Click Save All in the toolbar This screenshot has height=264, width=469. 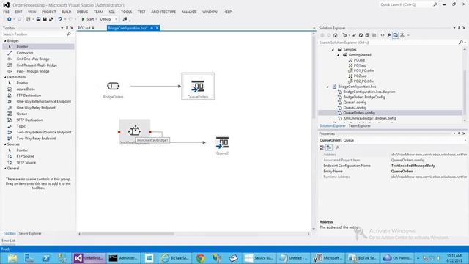point(51,19)
